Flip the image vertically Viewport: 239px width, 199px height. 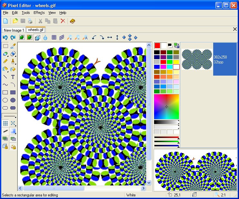coord(117,37)
